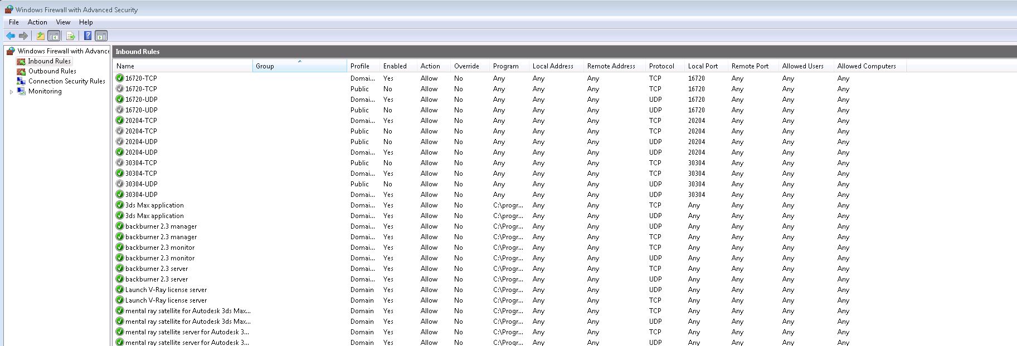Sort by the Protocol column header

point(665,66)
